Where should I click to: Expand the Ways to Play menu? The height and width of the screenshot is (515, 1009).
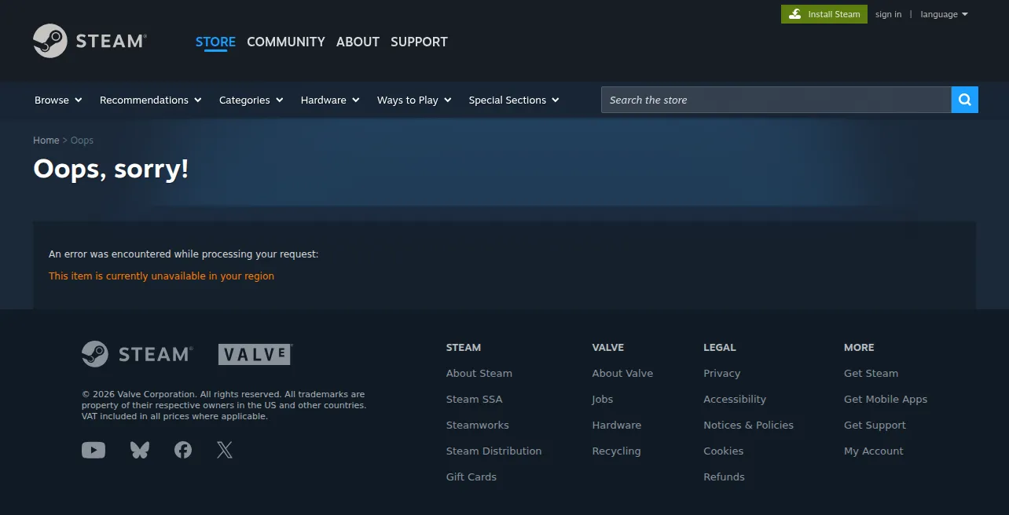click(x=414, y=100)
